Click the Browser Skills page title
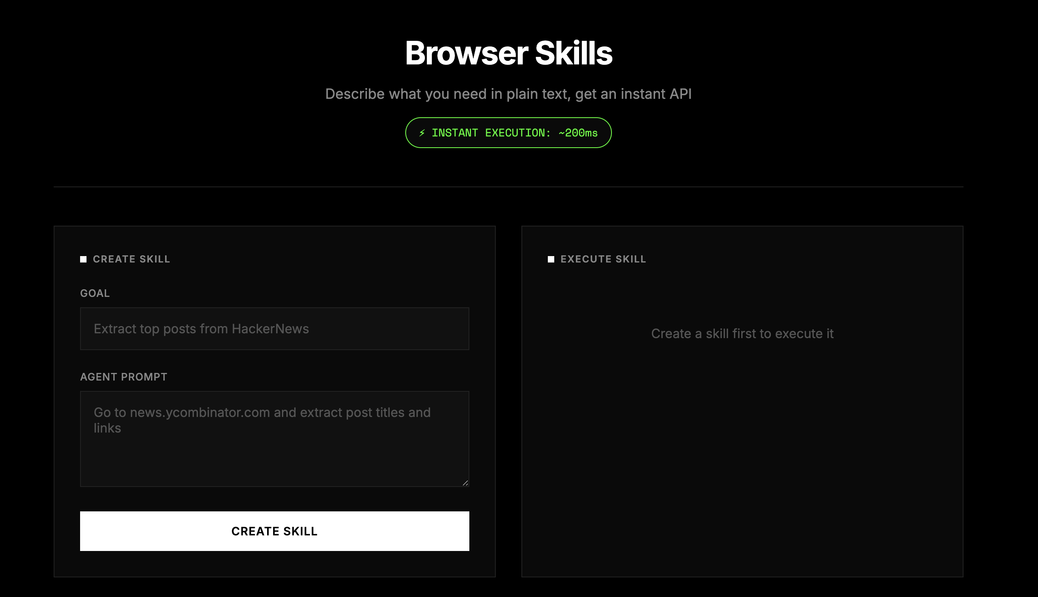The width and height of the screenshot is (1038, 597). [x=508, y=53]
